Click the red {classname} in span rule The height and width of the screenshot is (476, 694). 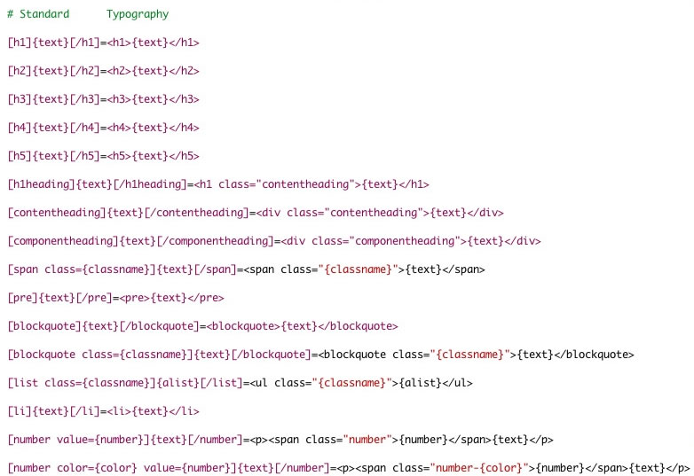coord(358,269)
